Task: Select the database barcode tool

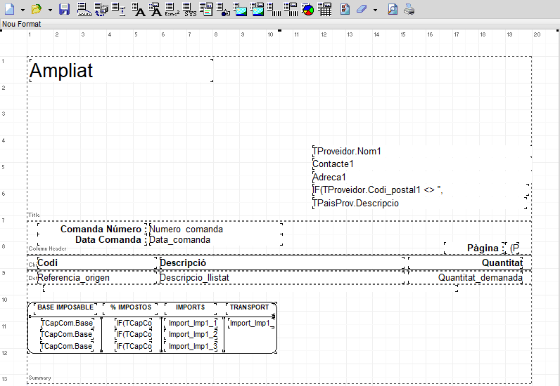Action: tap(291, 9)
